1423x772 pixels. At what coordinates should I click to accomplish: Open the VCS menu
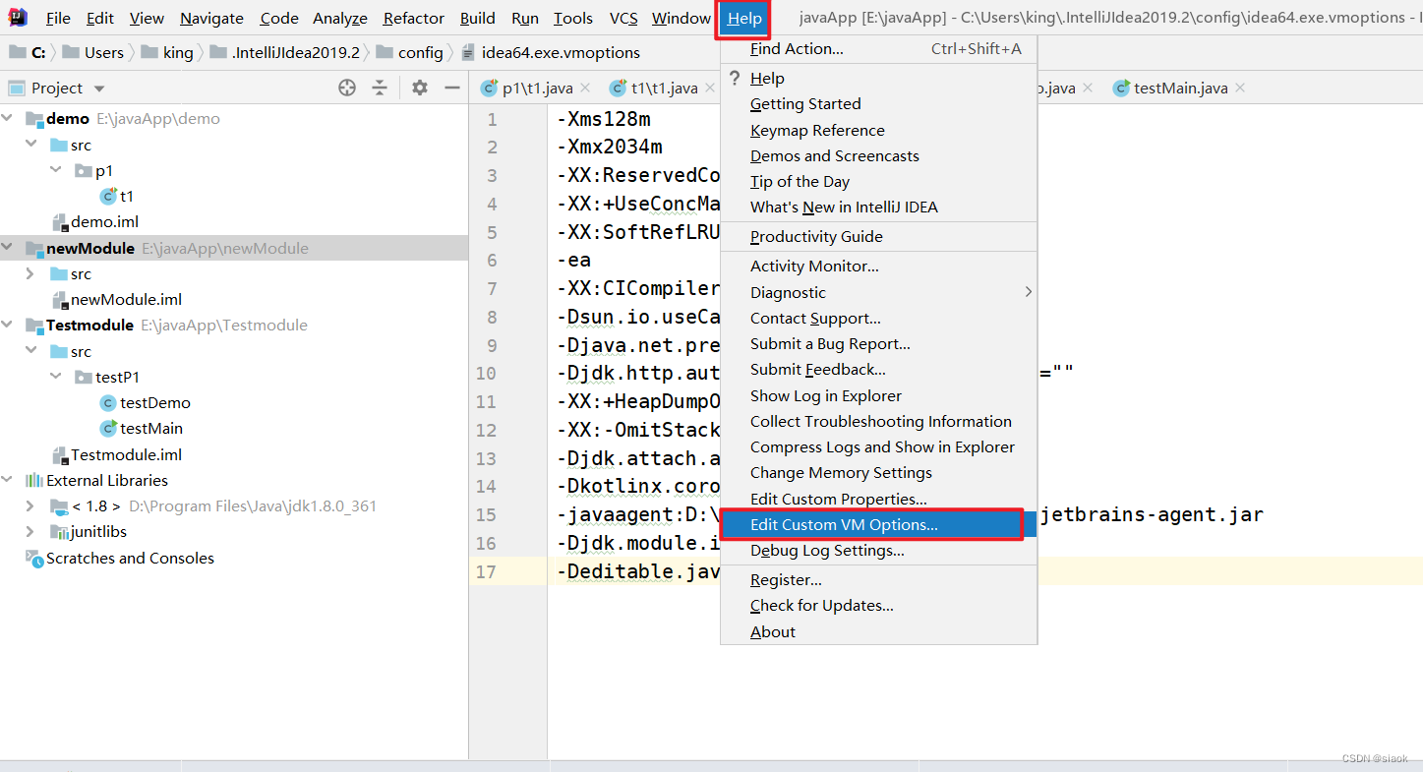point(623,18)
